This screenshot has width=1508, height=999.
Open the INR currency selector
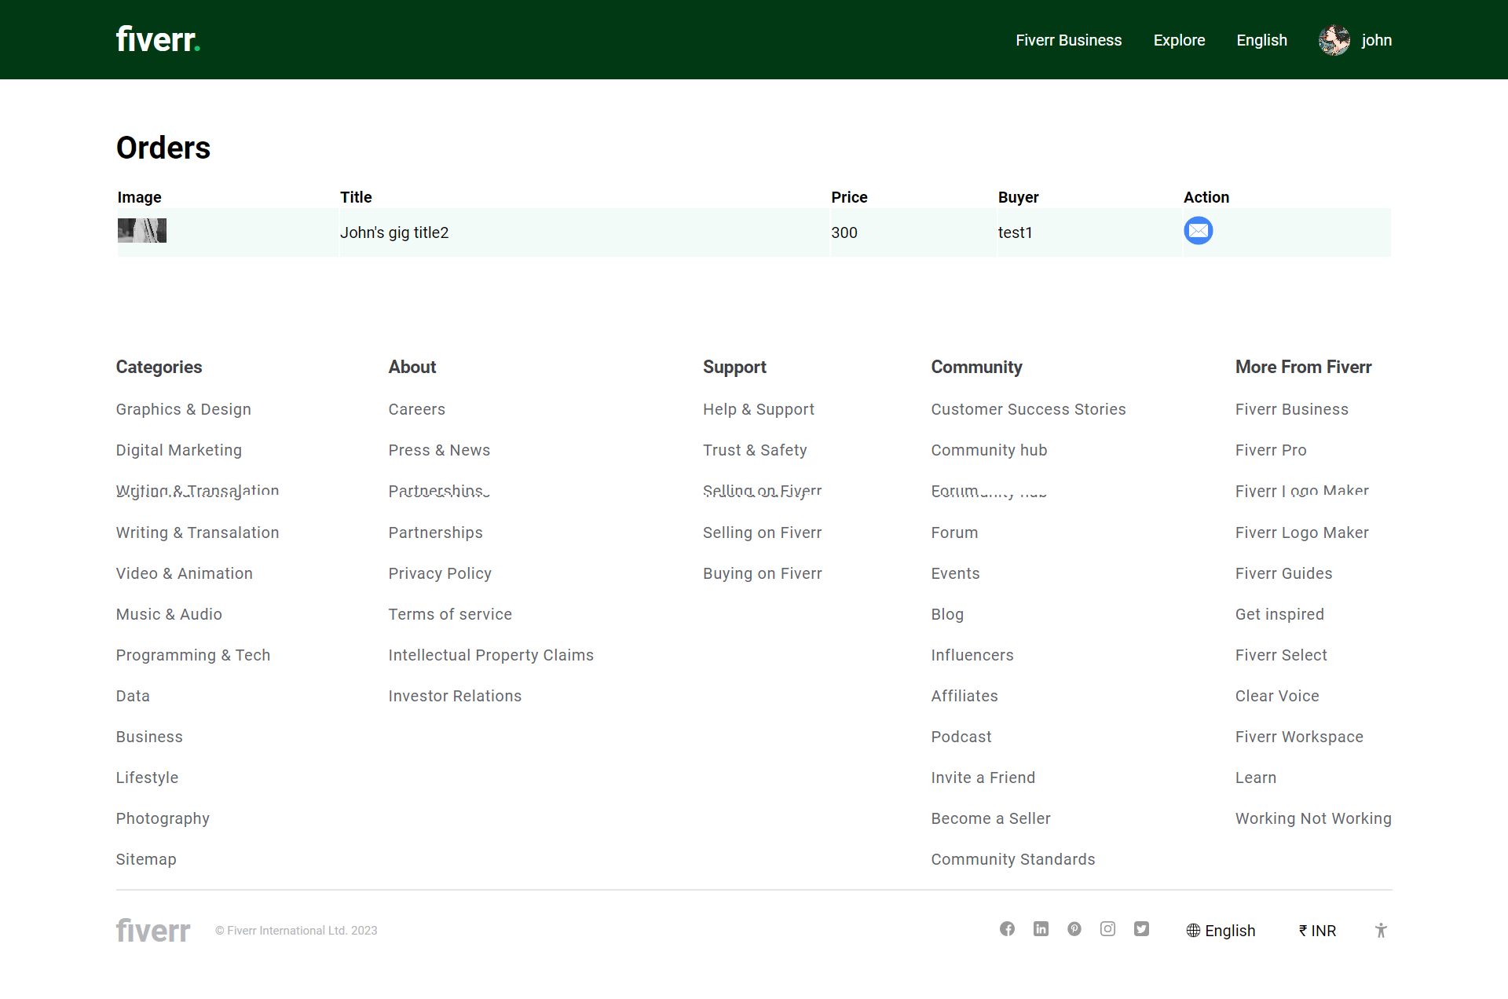click(x=1317, y=931)
